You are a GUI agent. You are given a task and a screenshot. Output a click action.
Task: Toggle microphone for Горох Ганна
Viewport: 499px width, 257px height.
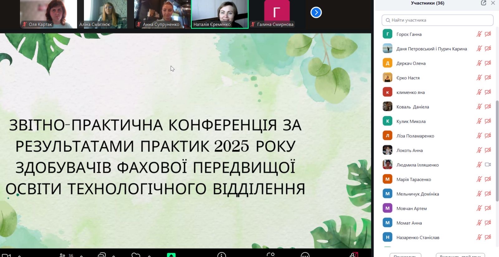click(x=479, y=34)
